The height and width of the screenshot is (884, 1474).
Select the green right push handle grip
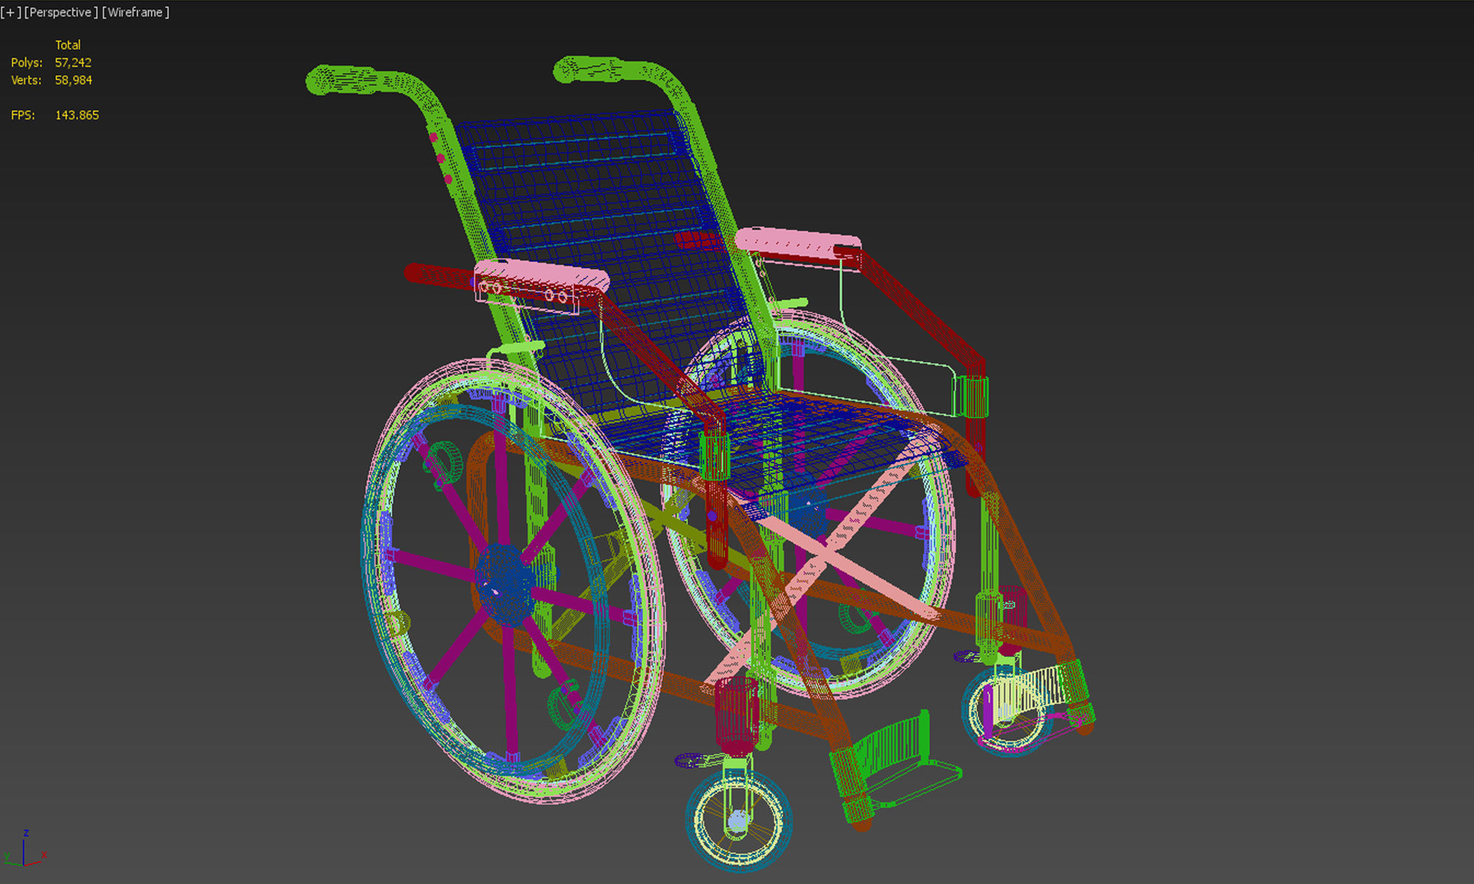(590, 69)
